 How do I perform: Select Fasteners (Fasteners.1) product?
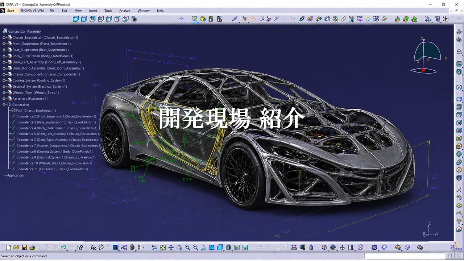(30, 99)
